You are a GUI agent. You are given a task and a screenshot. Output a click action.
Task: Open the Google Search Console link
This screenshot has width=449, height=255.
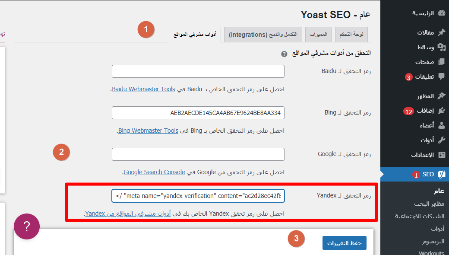click(x=155, y=172)
